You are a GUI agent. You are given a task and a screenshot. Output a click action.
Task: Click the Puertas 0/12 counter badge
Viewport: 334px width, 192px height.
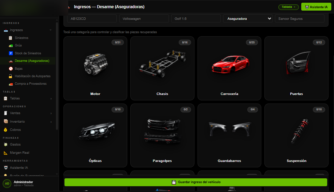319,42
